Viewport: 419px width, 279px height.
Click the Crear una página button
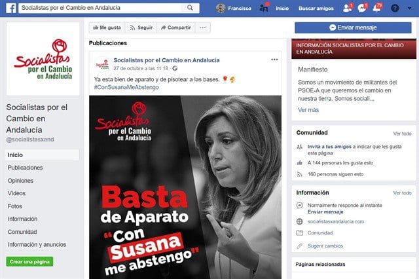[x=29, y=261]
